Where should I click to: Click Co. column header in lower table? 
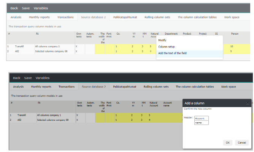click(118, 103)
